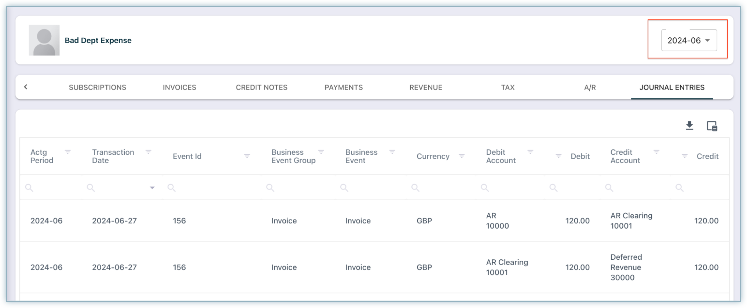This screenshot has width=747, height=308.
Task: Click the Actg Period column filter icon
Action: (x=67, y=152)
